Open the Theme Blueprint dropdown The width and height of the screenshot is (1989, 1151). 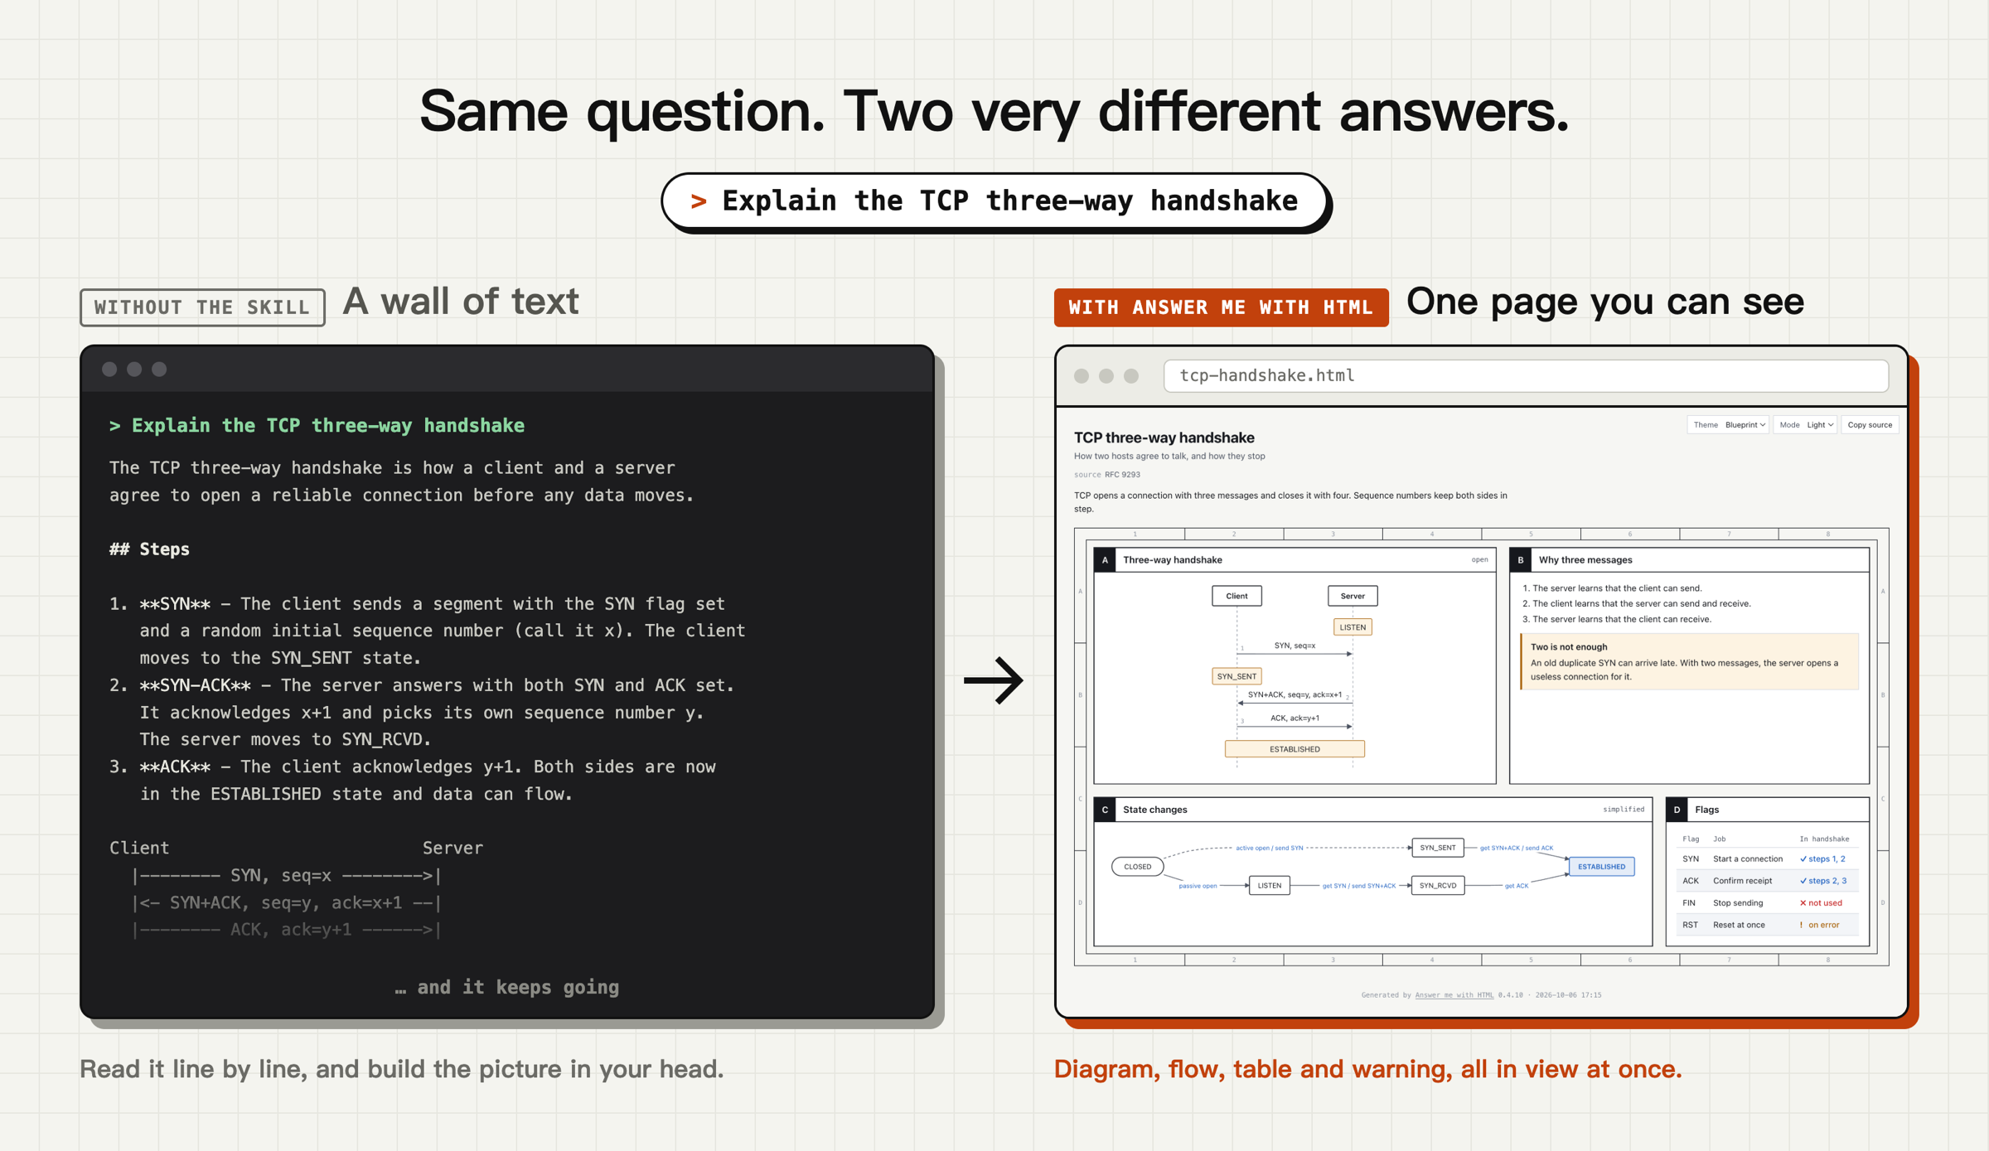1728,425
